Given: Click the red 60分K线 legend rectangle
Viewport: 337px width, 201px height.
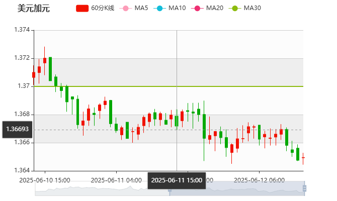Looking at the screenshot, I should coord(82,8).
